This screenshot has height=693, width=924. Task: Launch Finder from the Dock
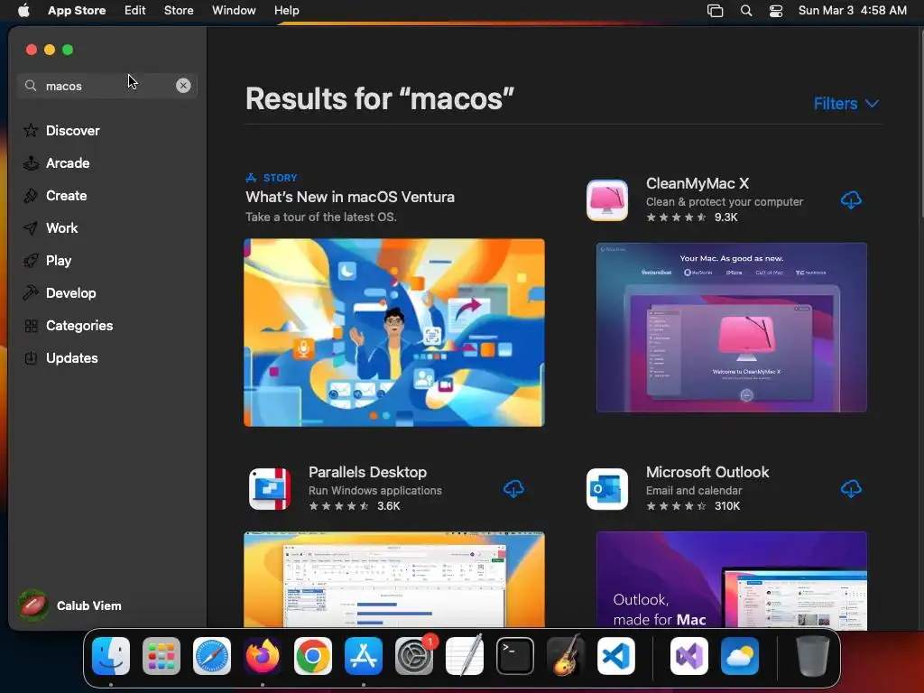click(x=111, y=656)
